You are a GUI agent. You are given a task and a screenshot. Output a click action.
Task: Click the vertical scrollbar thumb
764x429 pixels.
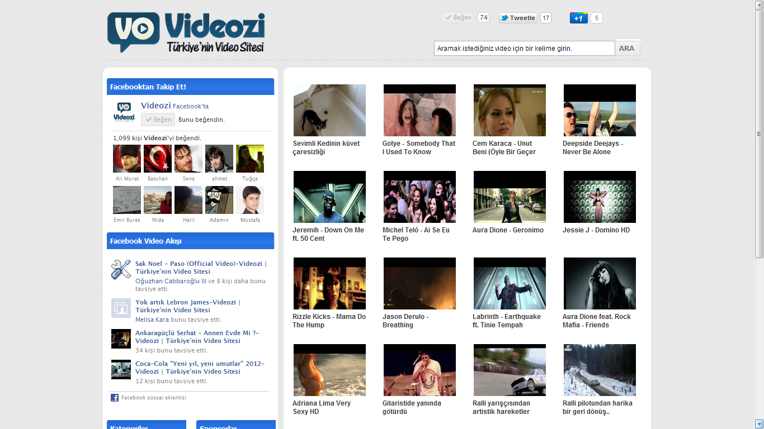[x=759, y=134]
